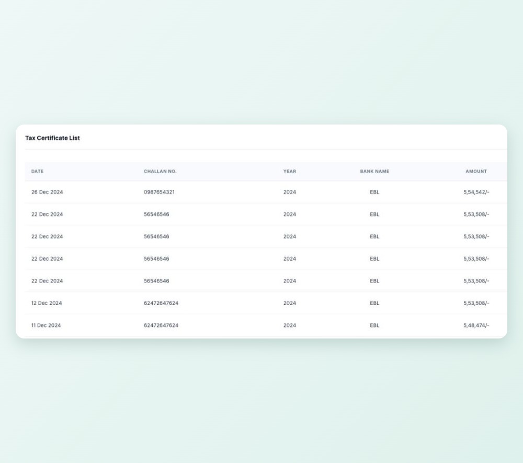523x463 pixels.
Task: Click year 2024 in the 11 Dec row
Action: click(290, 325)
